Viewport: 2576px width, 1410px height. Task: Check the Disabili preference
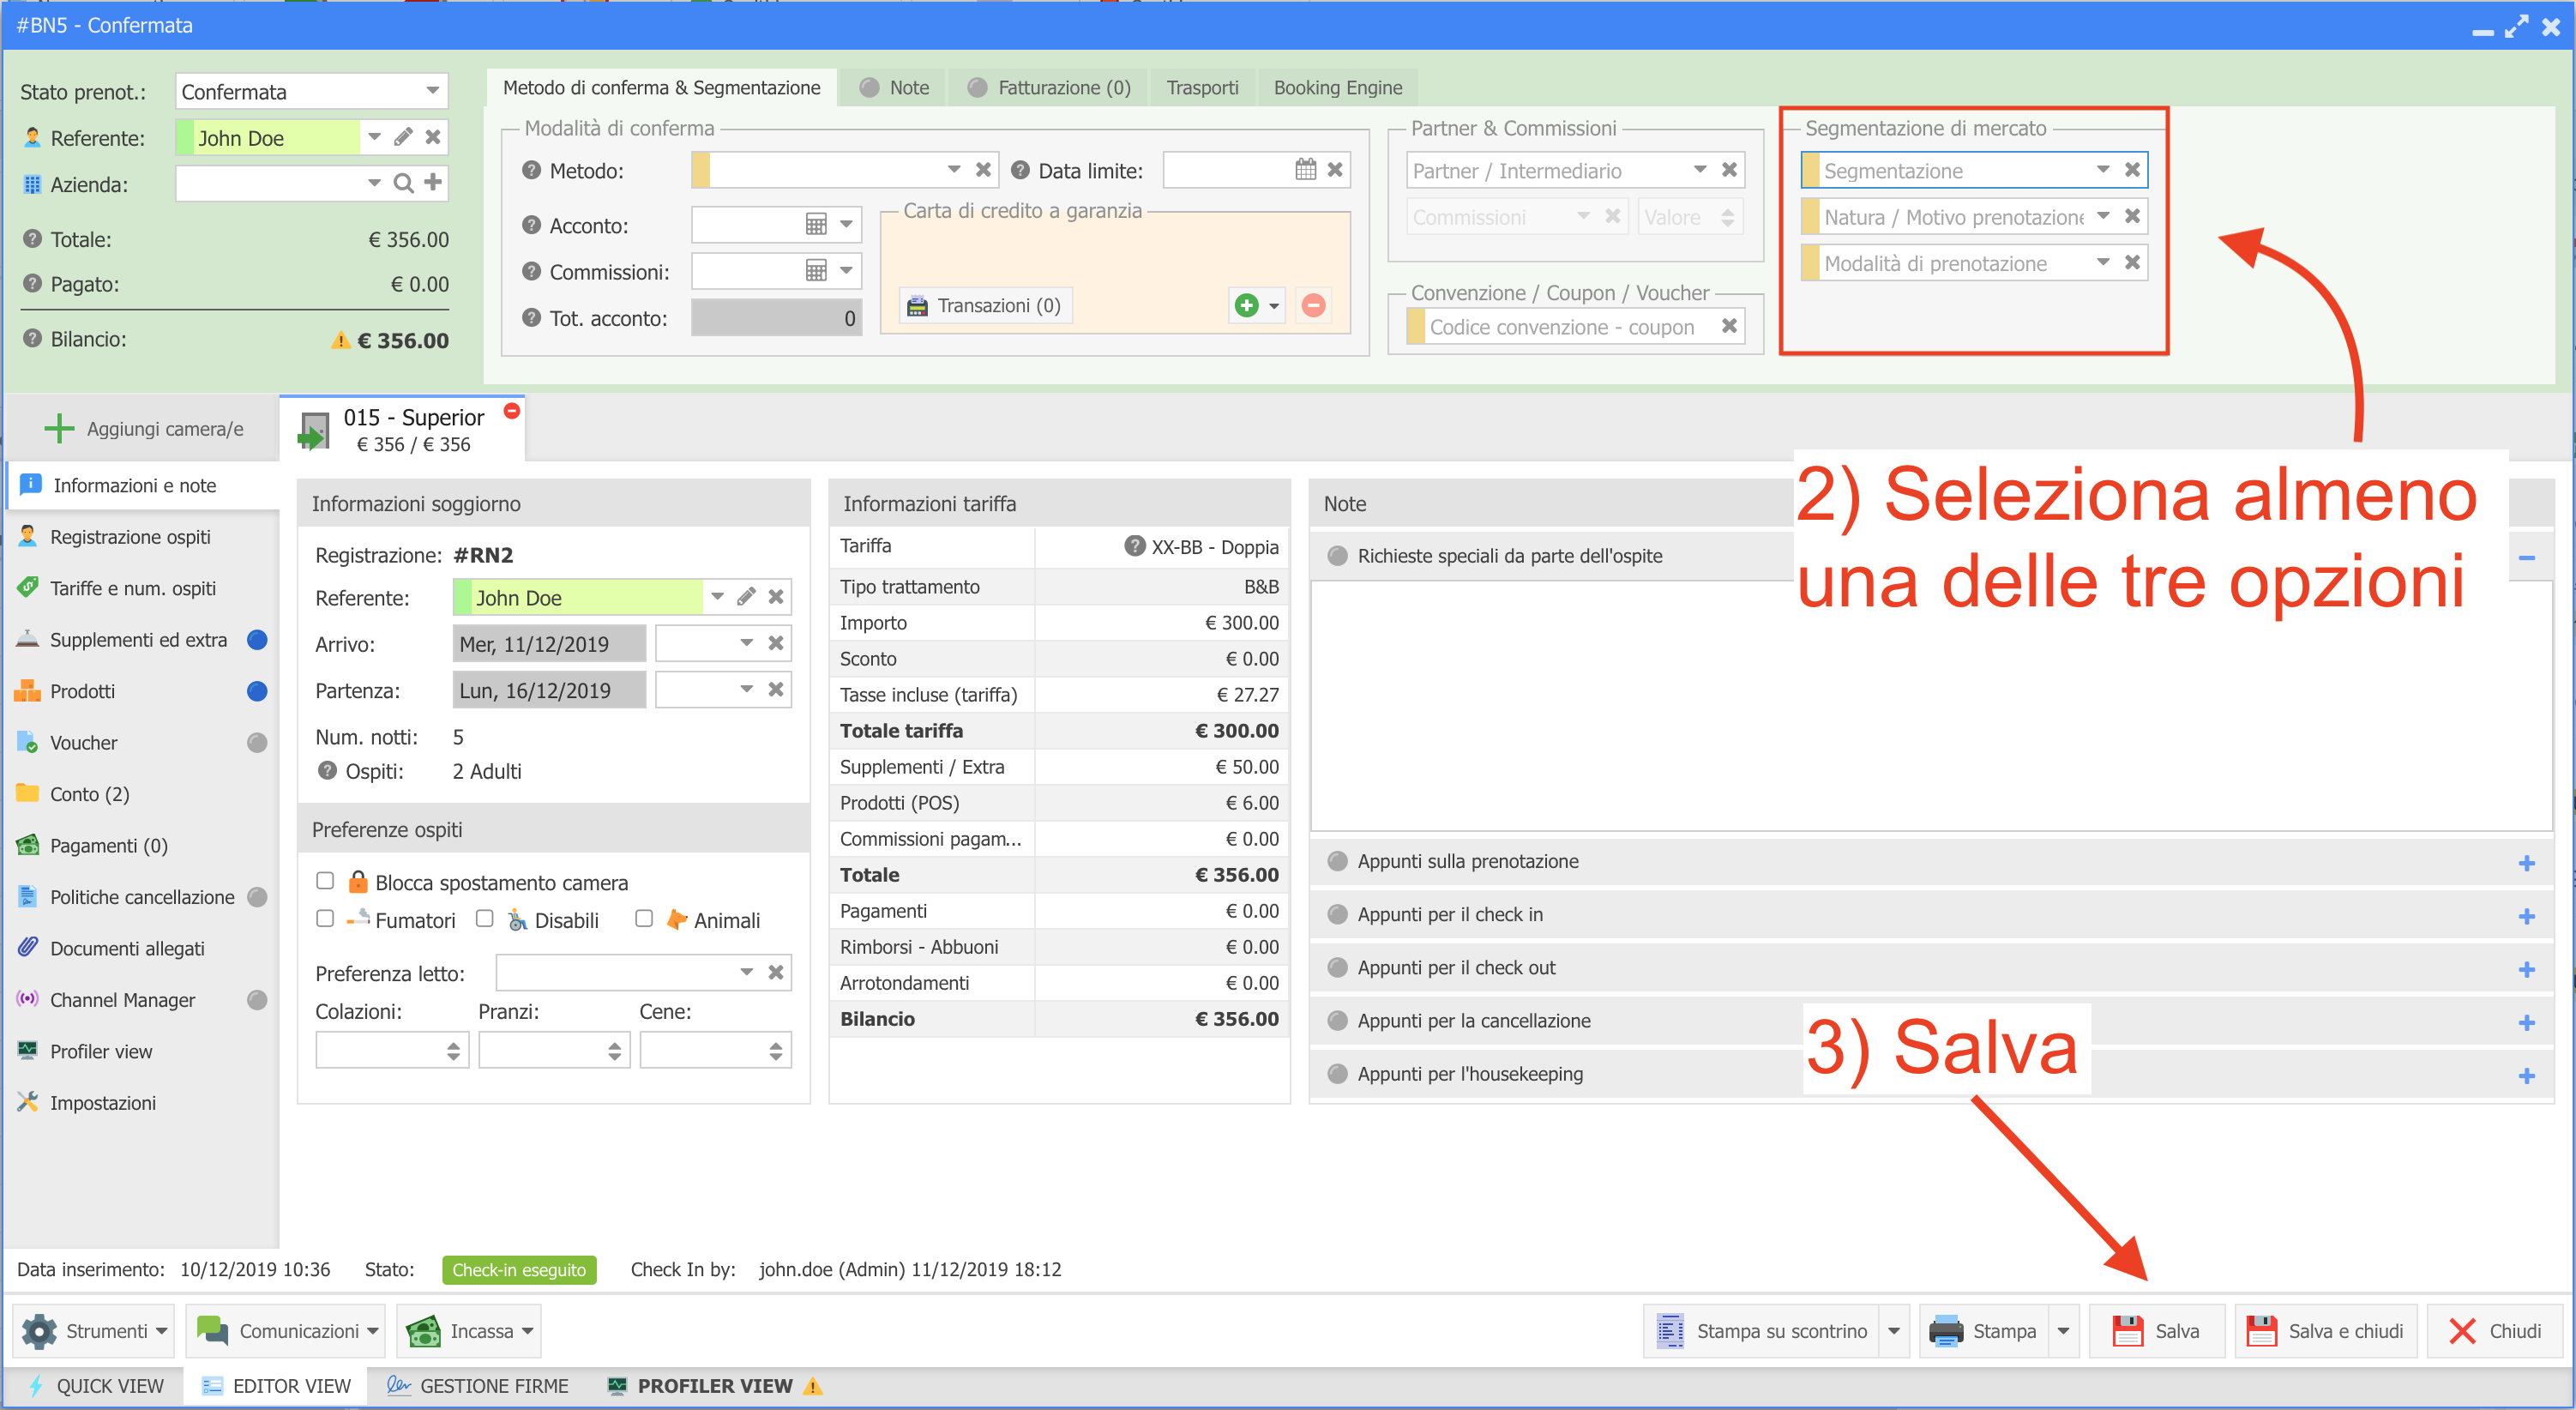point(485,918)
